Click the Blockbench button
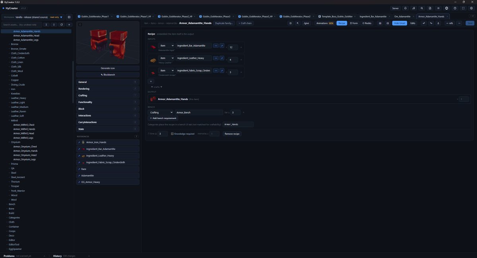This screenshot has height=258, width=477. tap(108, 75)
